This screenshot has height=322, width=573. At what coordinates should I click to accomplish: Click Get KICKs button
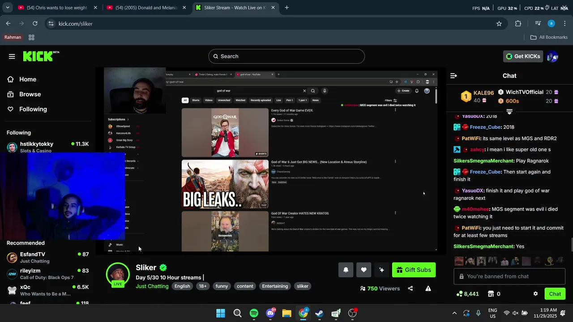point(523,56)
